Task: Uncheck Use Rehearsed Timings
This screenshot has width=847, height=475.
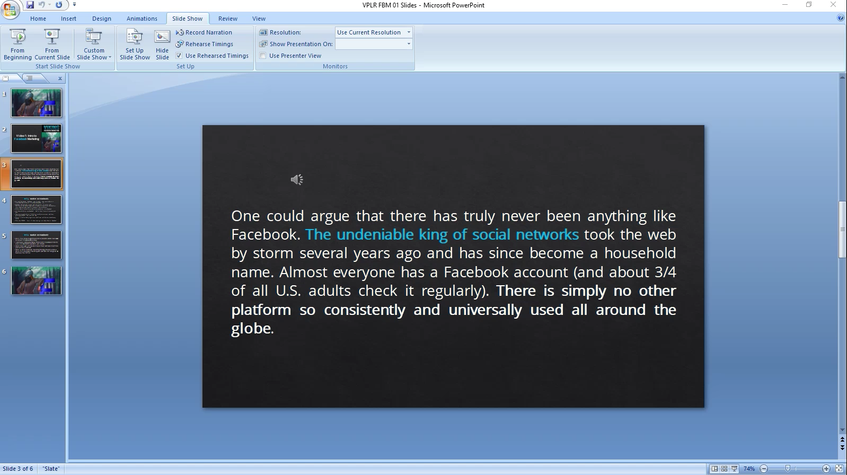Action: [179, 56]
